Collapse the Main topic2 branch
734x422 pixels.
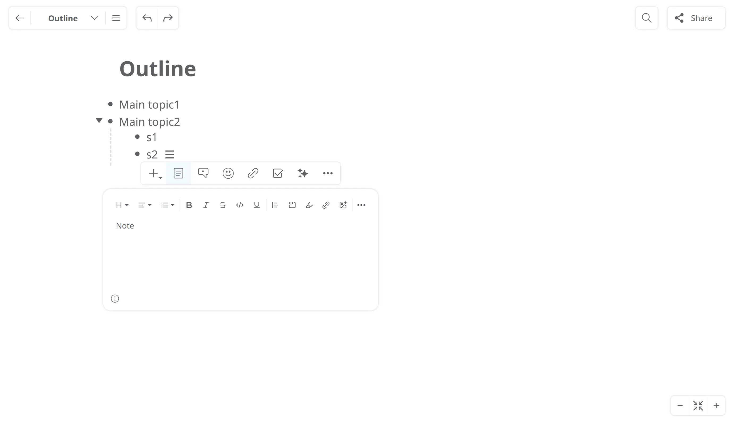coord(99,120)
